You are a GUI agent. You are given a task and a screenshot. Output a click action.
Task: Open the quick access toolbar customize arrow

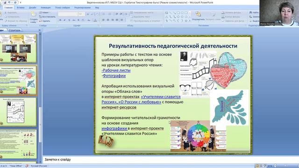[21, 3]
